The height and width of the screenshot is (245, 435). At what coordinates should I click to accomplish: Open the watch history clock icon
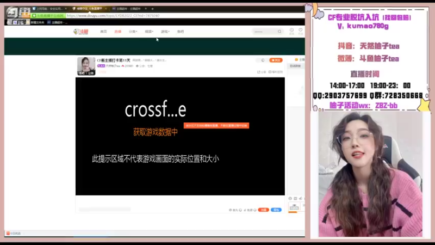[291, 30]
